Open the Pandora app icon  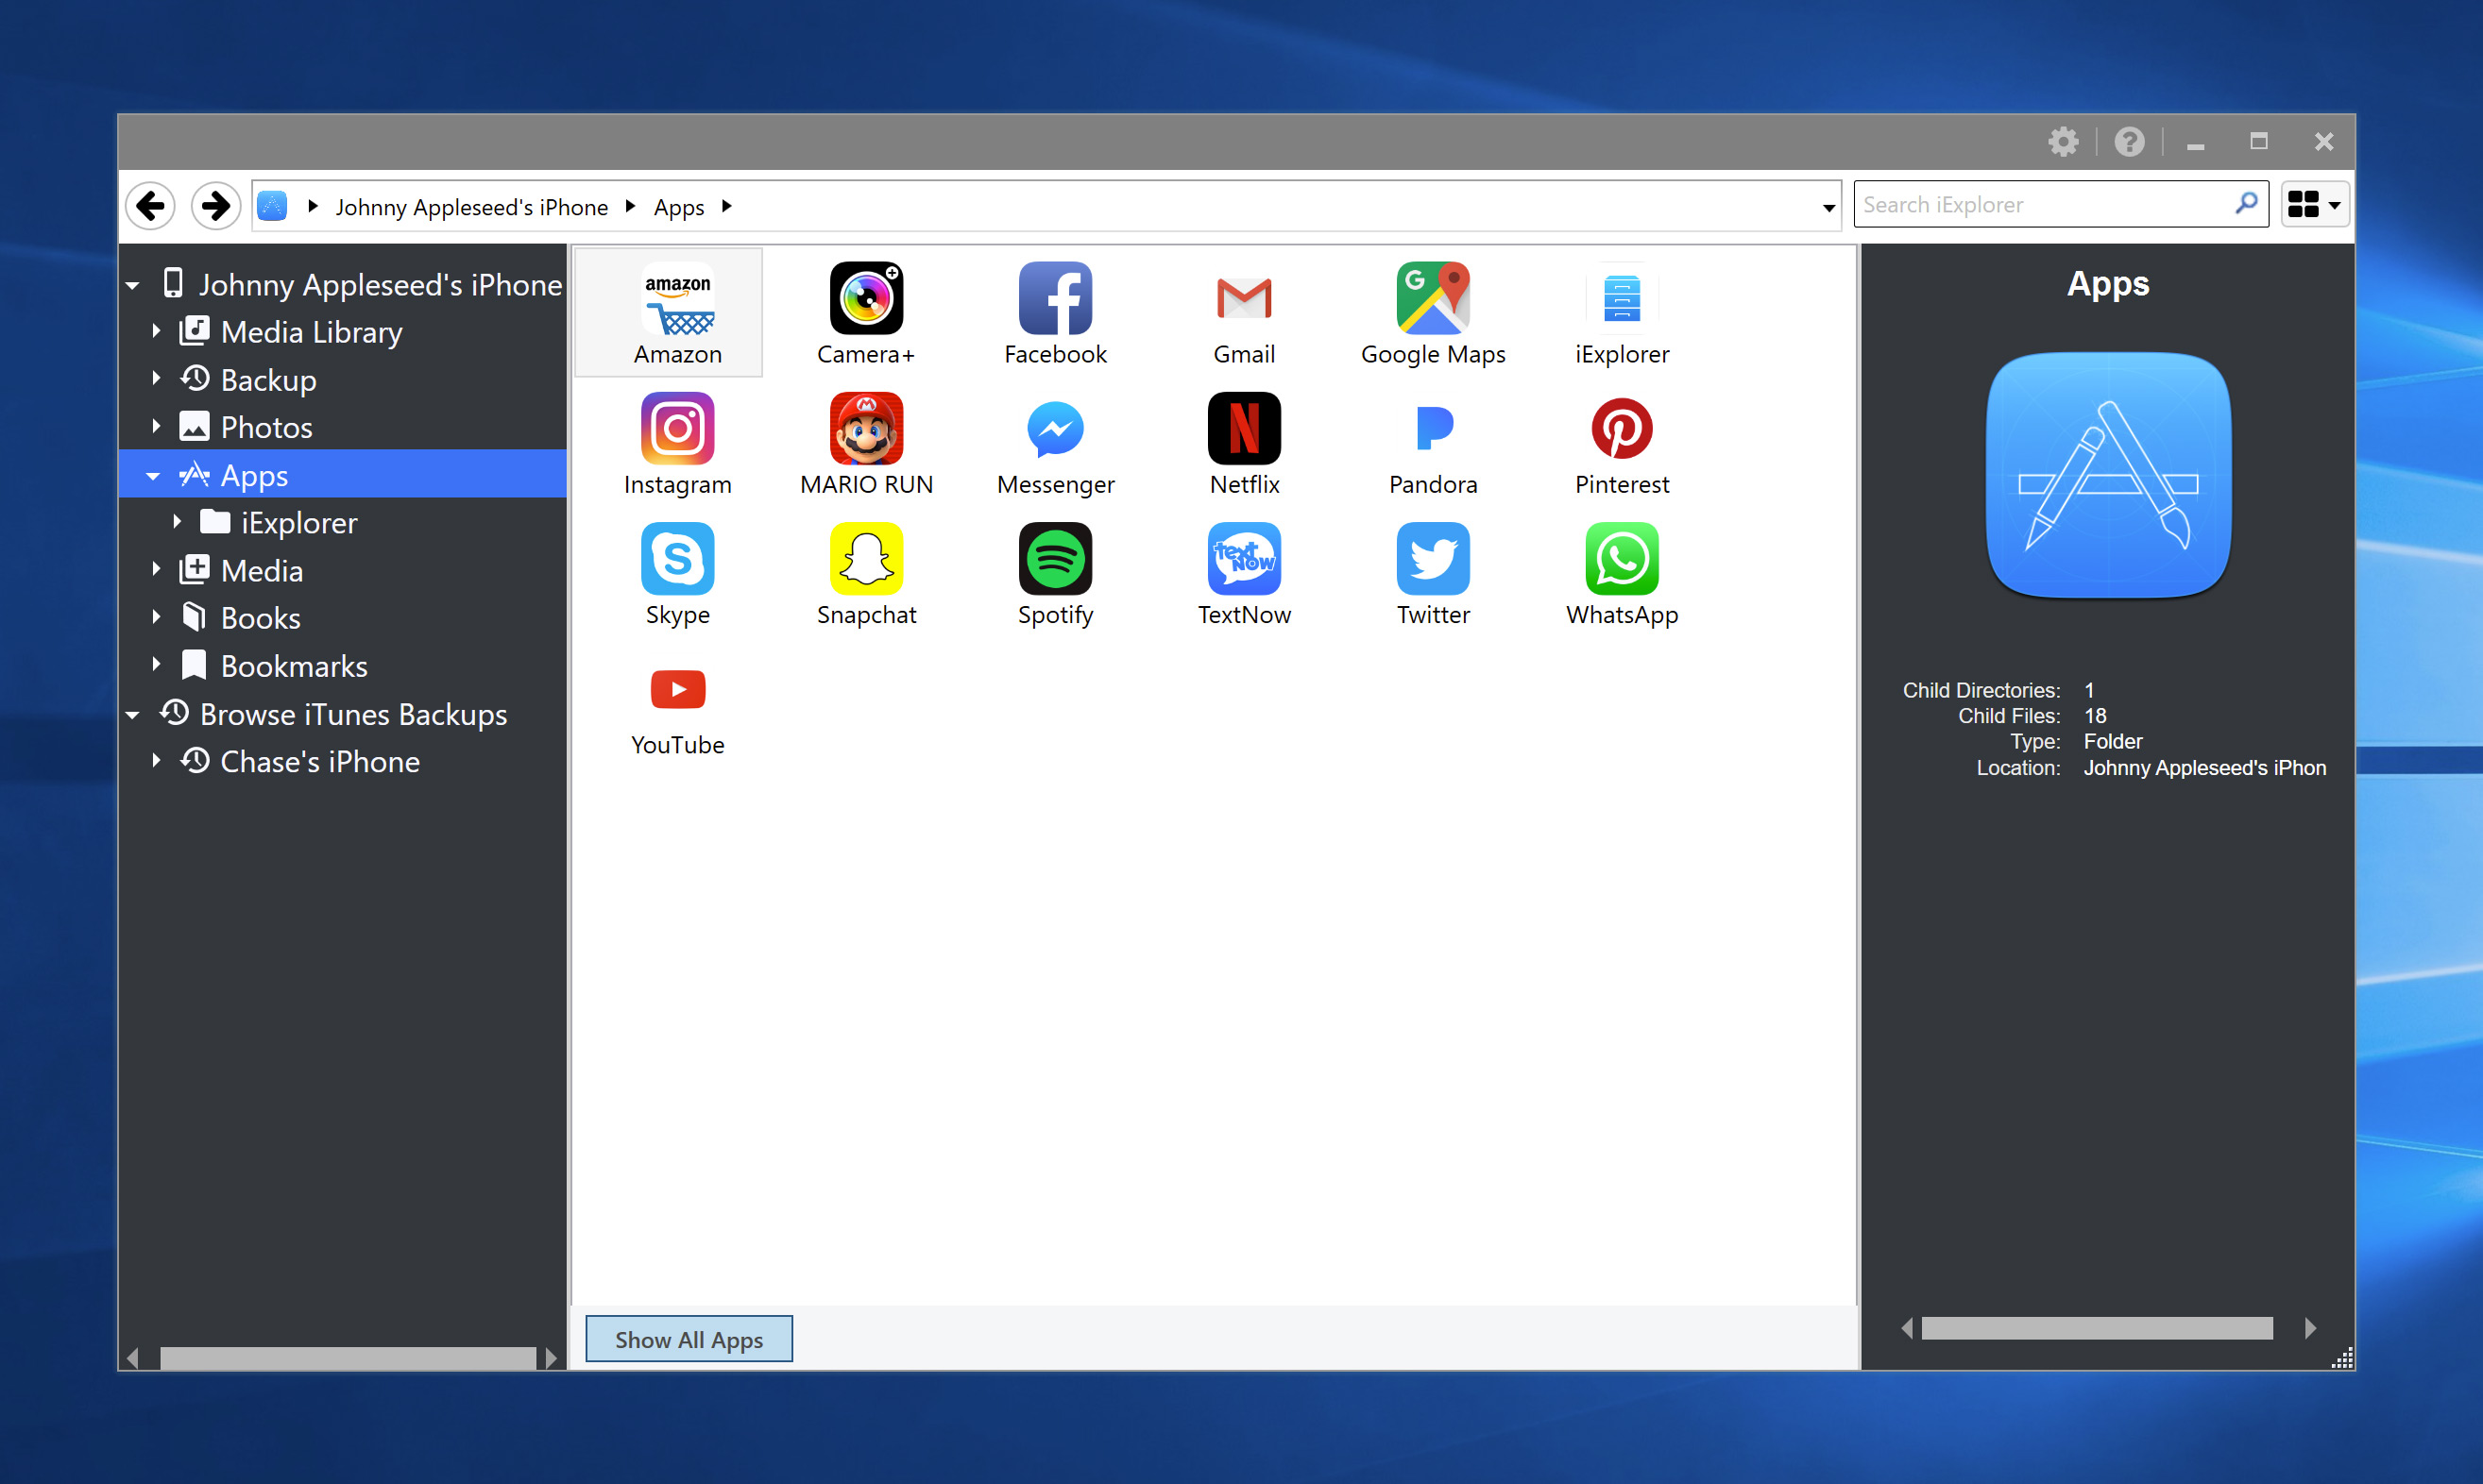[1434, 429]
